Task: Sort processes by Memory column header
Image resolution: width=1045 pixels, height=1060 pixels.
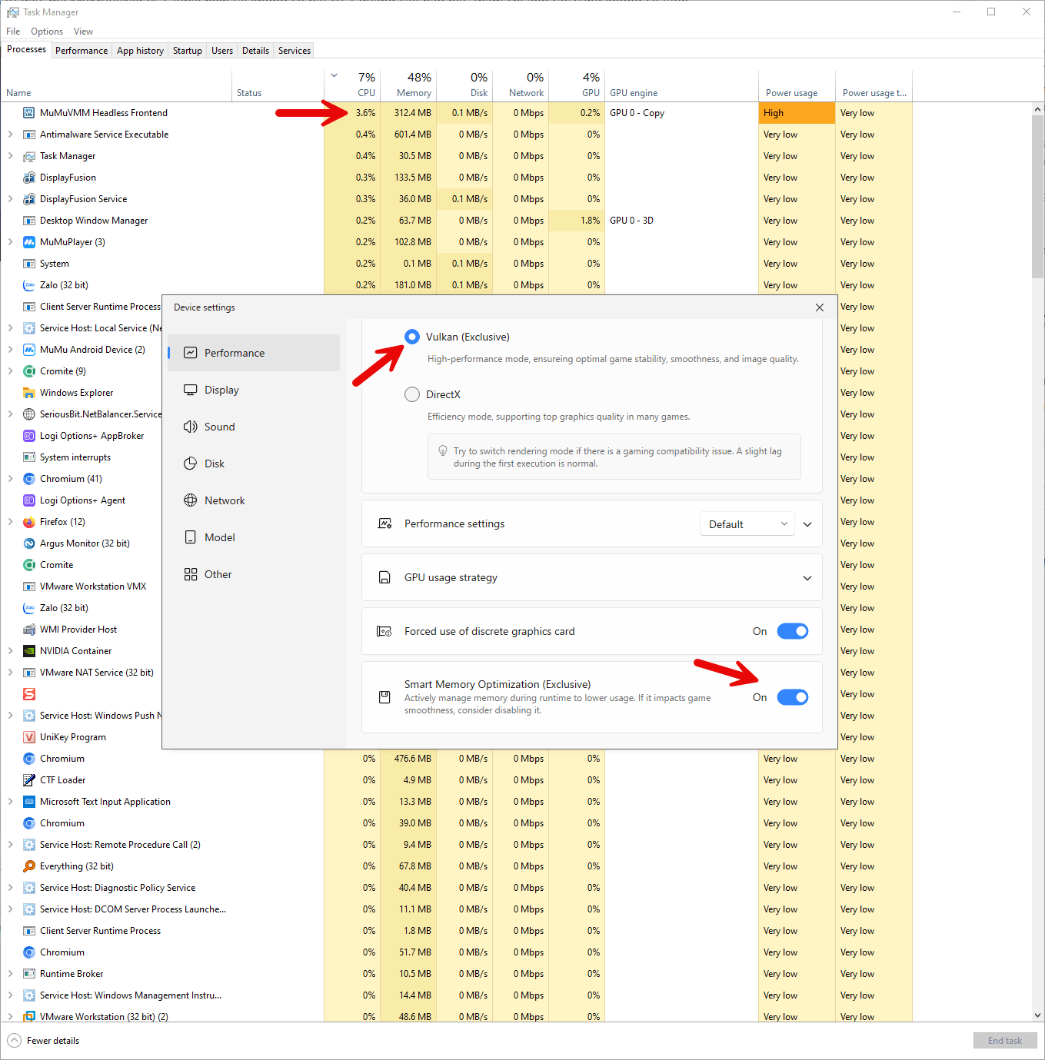Action: (408, 85)
